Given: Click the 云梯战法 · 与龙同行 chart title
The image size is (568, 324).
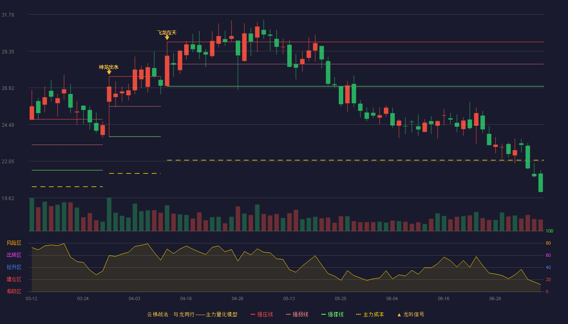Looking at the screenshot, I should pos(192,314).
